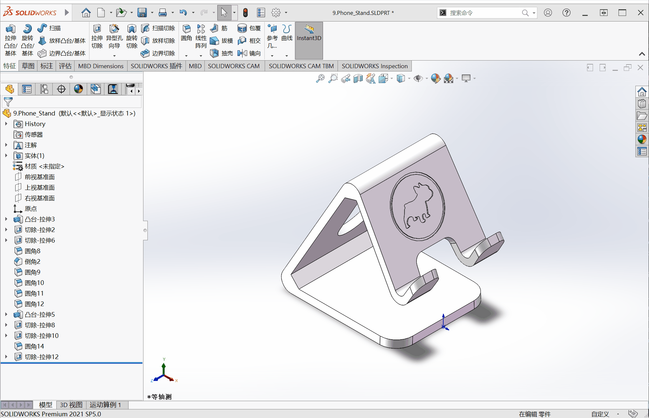Open the ConfigurationManager tab icon

click(x=44, y=89)
